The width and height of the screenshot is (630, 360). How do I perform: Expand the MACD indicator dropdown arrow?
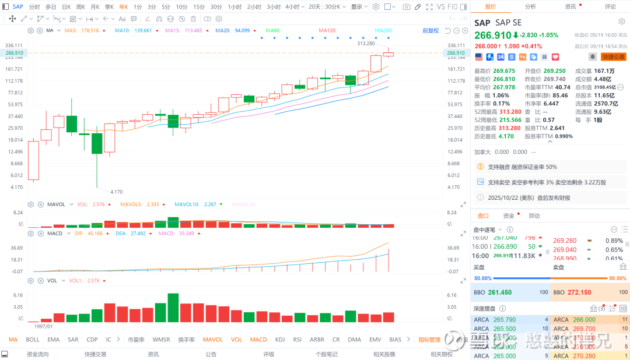click(69, 233)
